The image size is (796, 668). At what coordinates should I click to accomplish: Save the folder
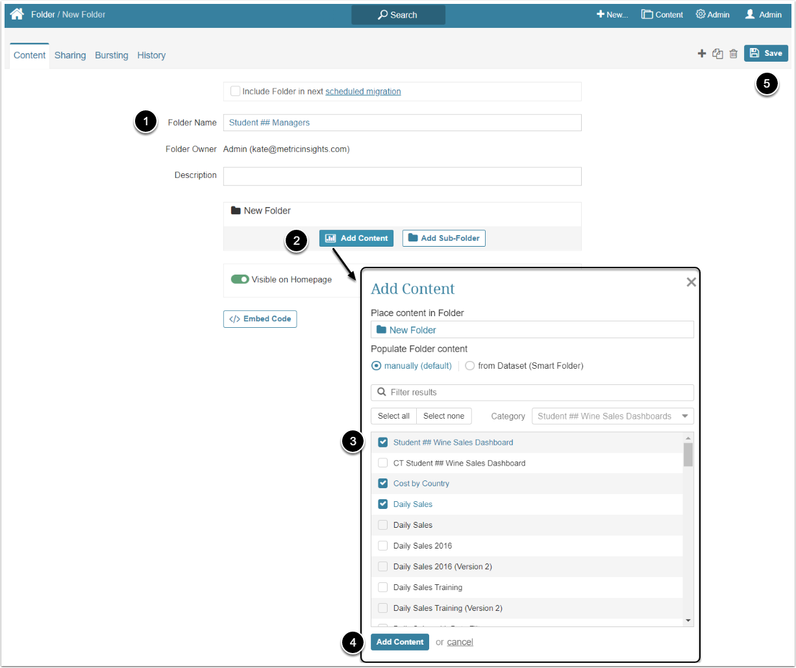[766, 53]
